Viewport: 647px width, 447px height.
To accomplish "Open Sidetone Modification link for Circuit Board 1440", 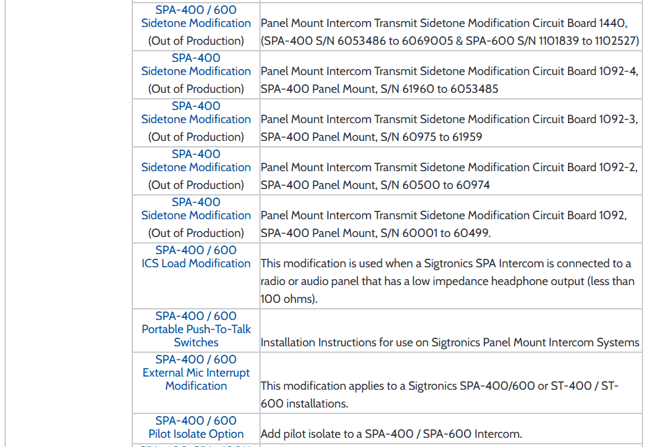I will [x=196, y=23].
